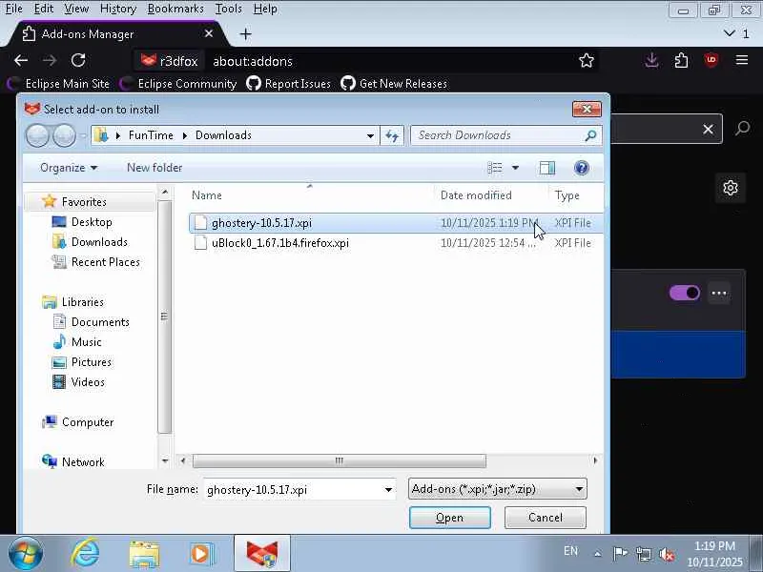Select Recent Places in sidebar
The height and width of the screenshot is (572, 763).
tap(96, 261)
